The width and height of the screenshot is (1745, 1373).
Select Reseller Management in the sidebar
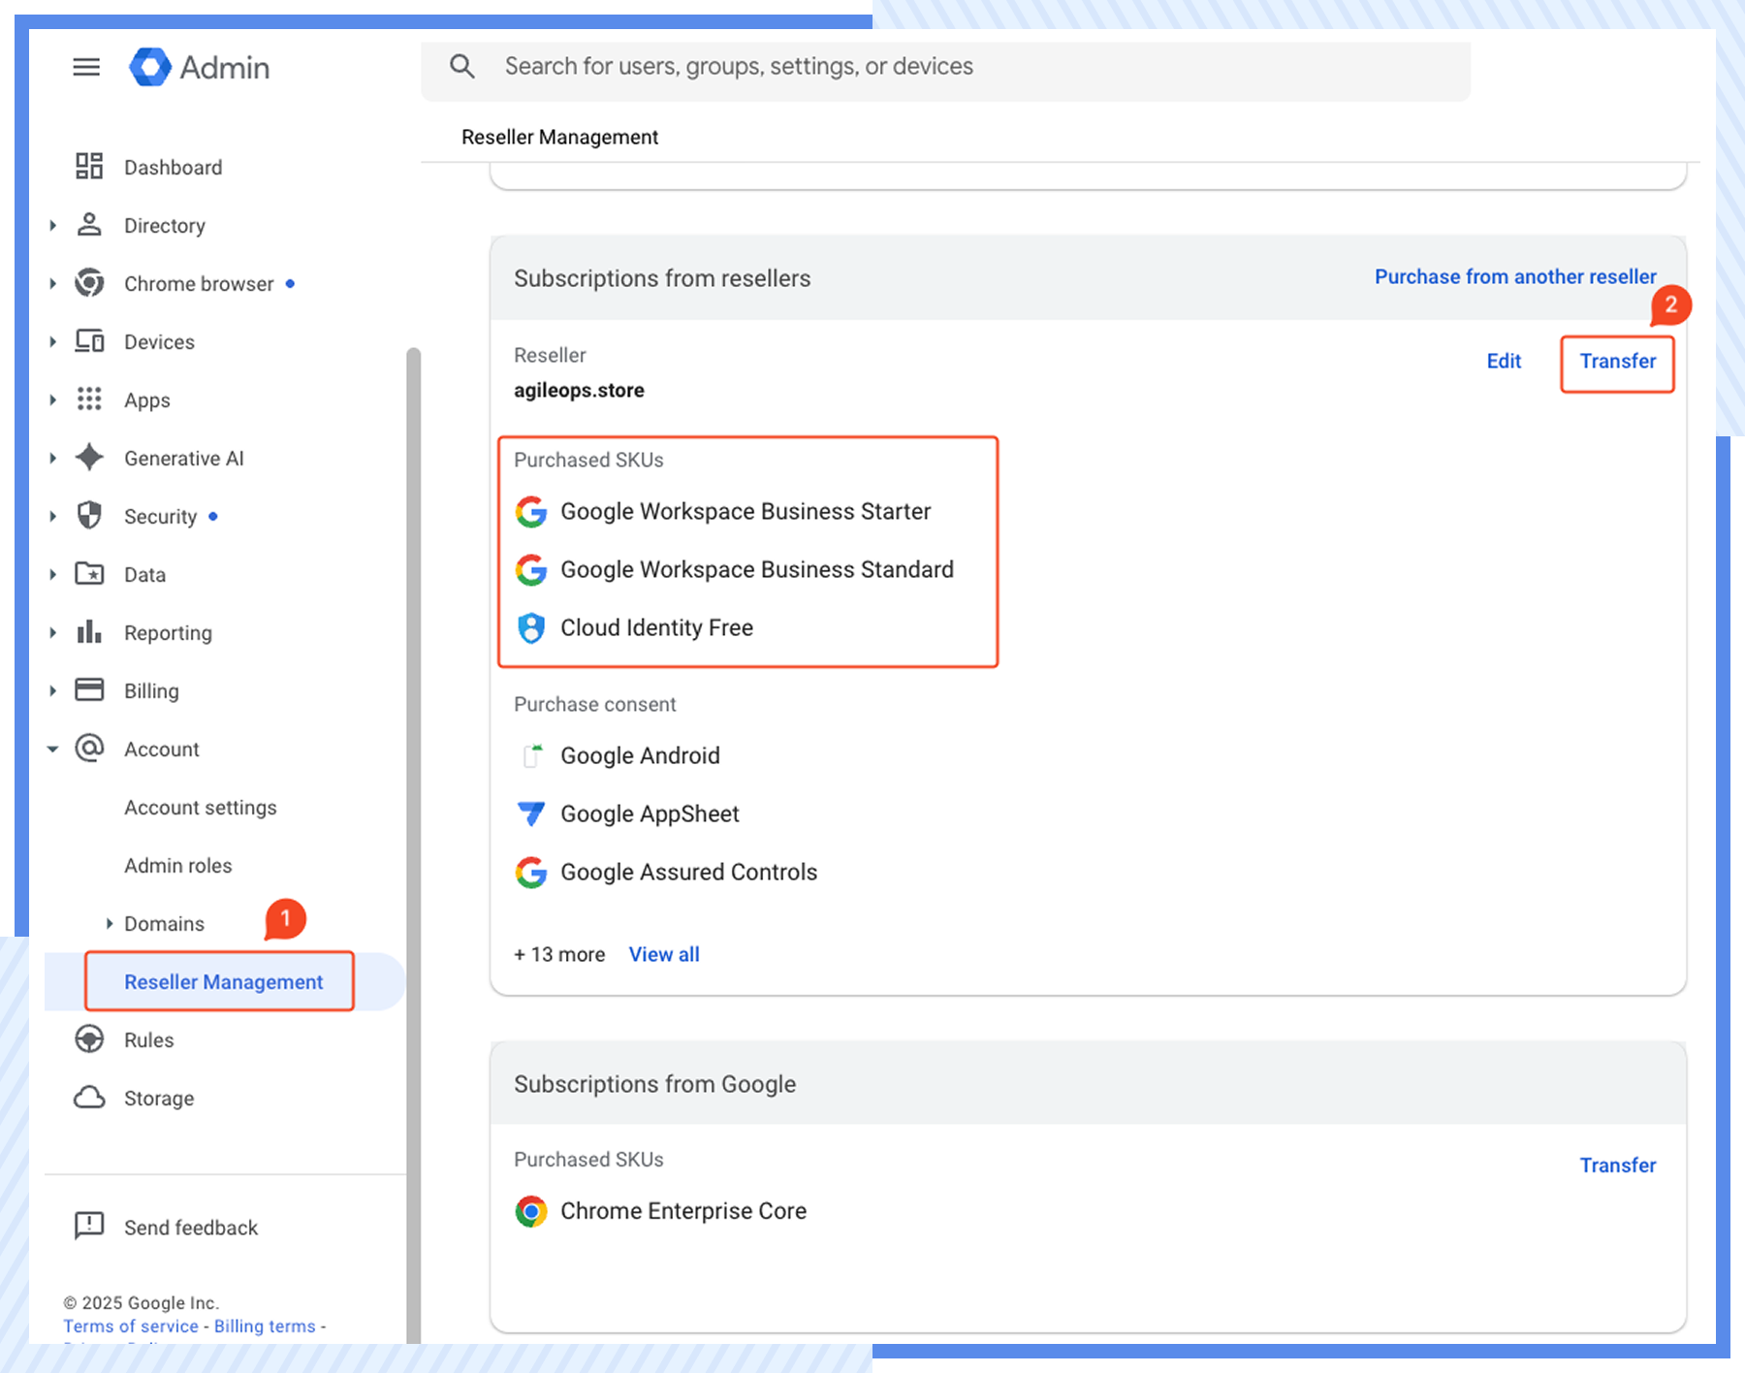pyautogui.click(x=222, y=981)
